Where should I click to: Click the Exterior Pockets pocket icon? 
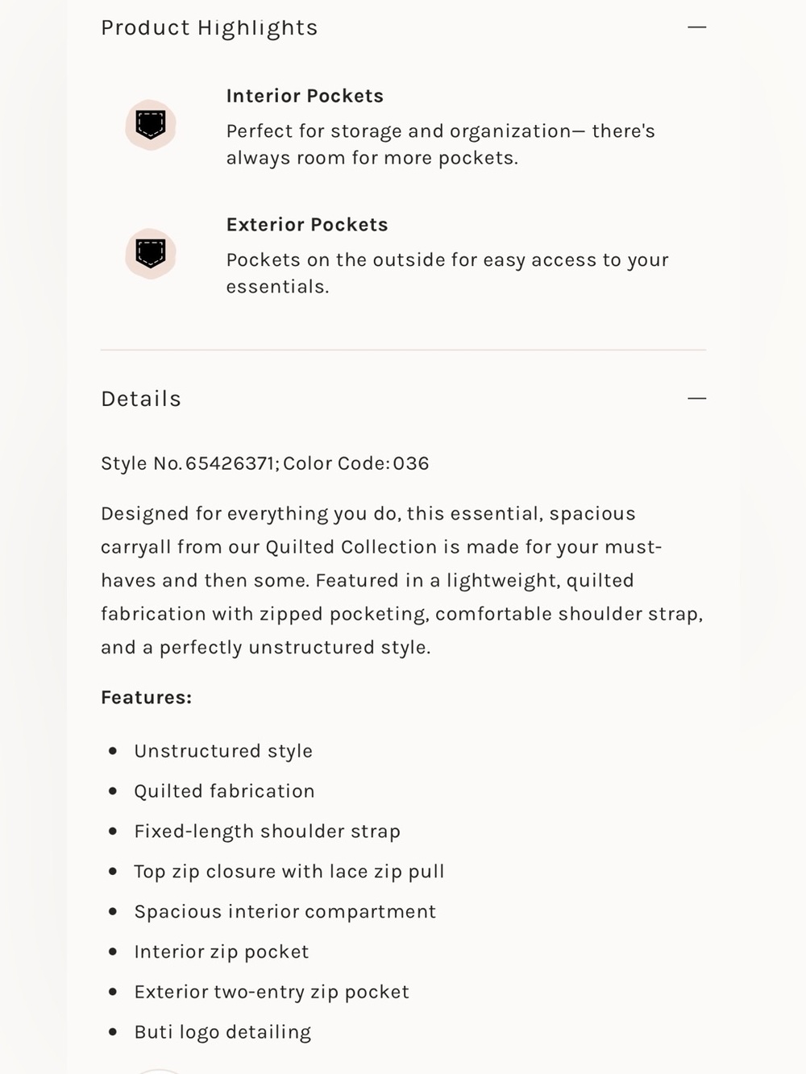(151, 254)
